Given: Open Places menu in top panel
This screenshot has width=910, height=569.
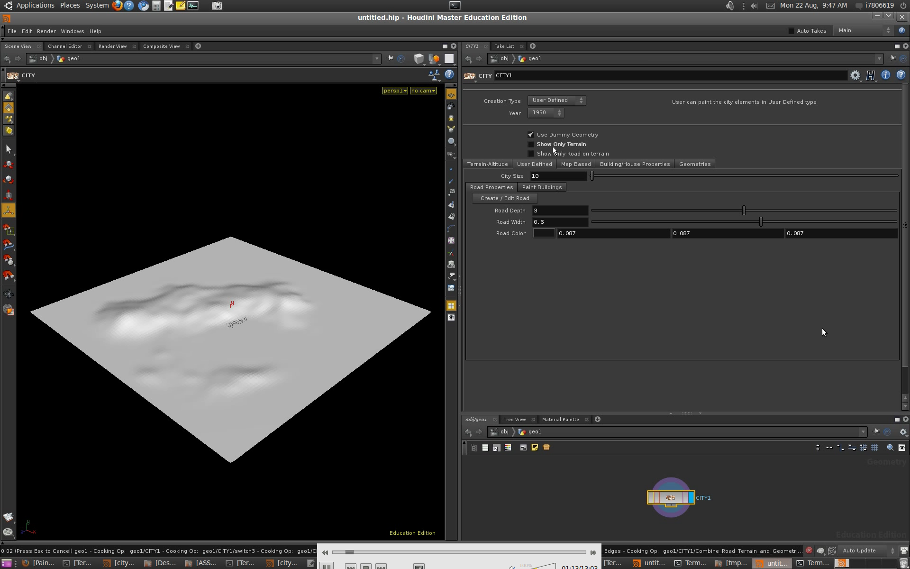Looking at the screenshot, I should pos(70,5).
